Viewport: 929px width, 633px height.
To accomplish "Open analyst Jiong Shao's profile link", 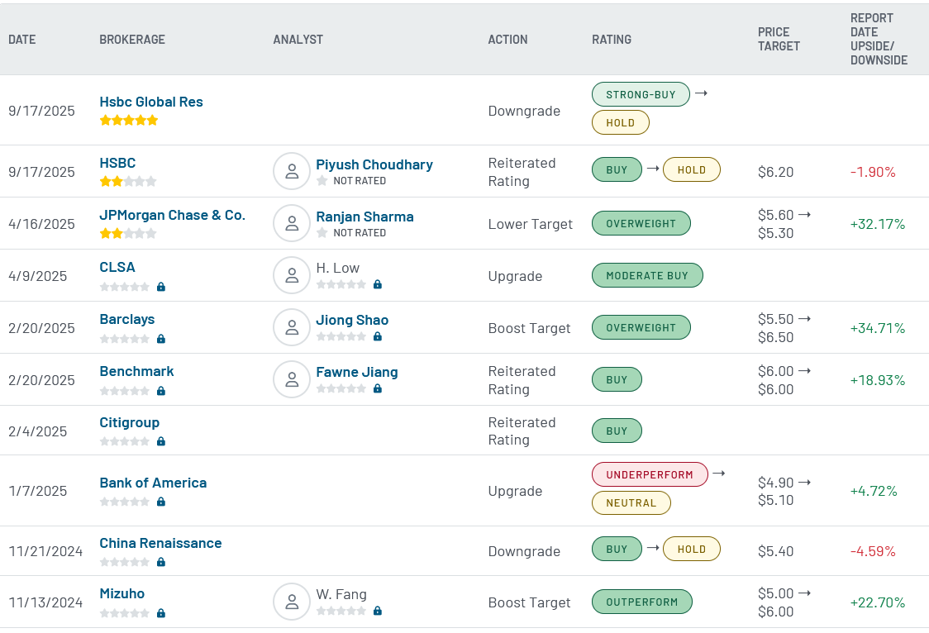I will coord(353,320).
